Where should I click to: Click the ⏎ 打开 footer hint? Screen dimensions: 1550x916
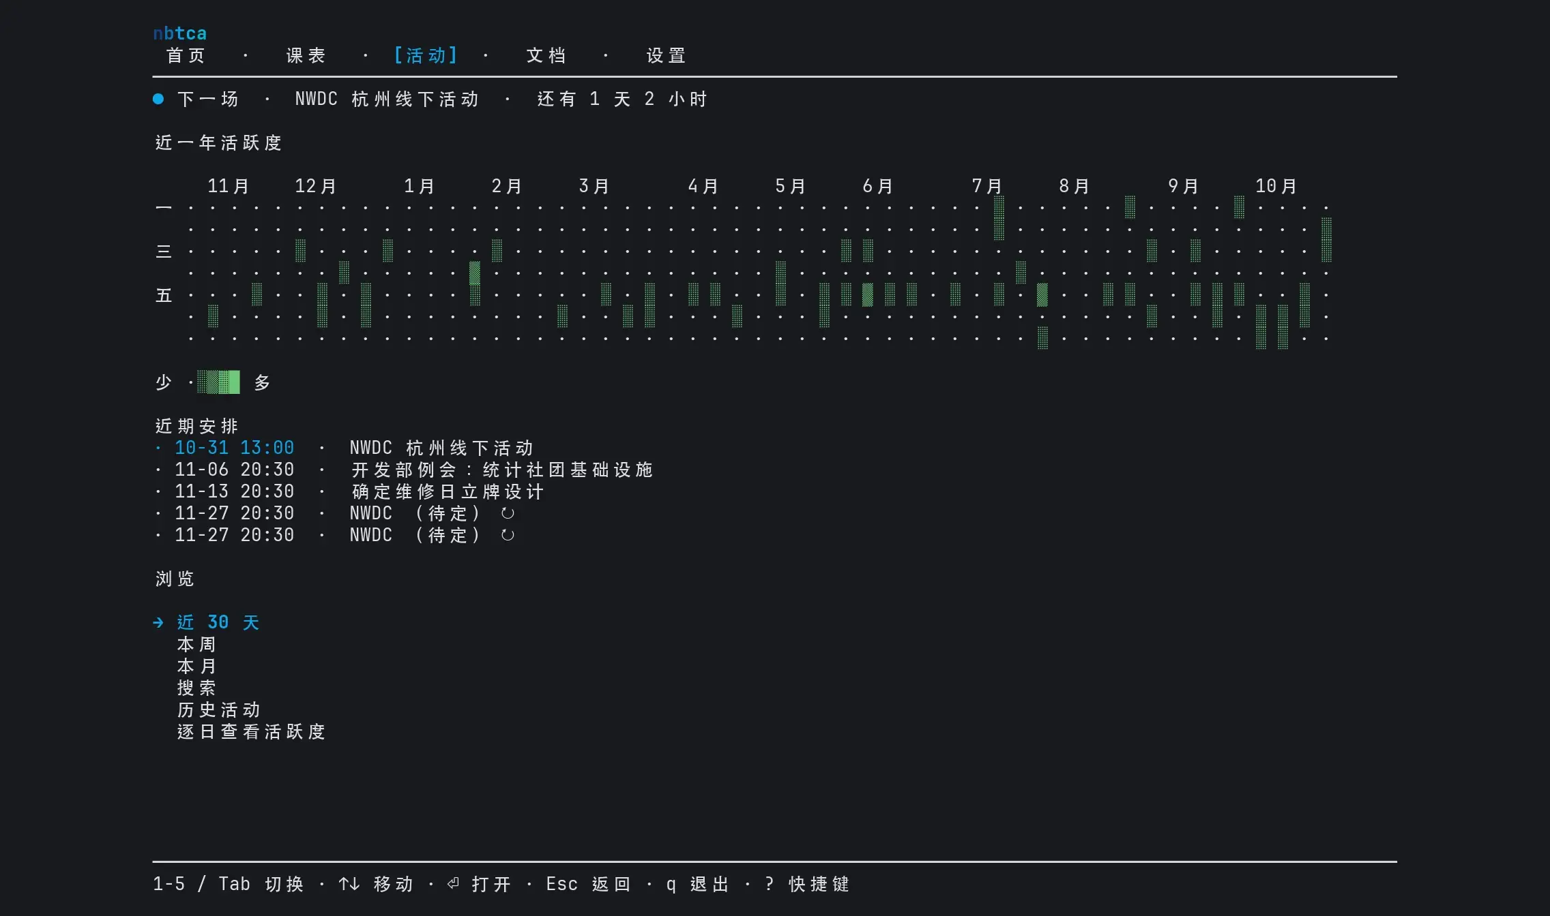479,884
